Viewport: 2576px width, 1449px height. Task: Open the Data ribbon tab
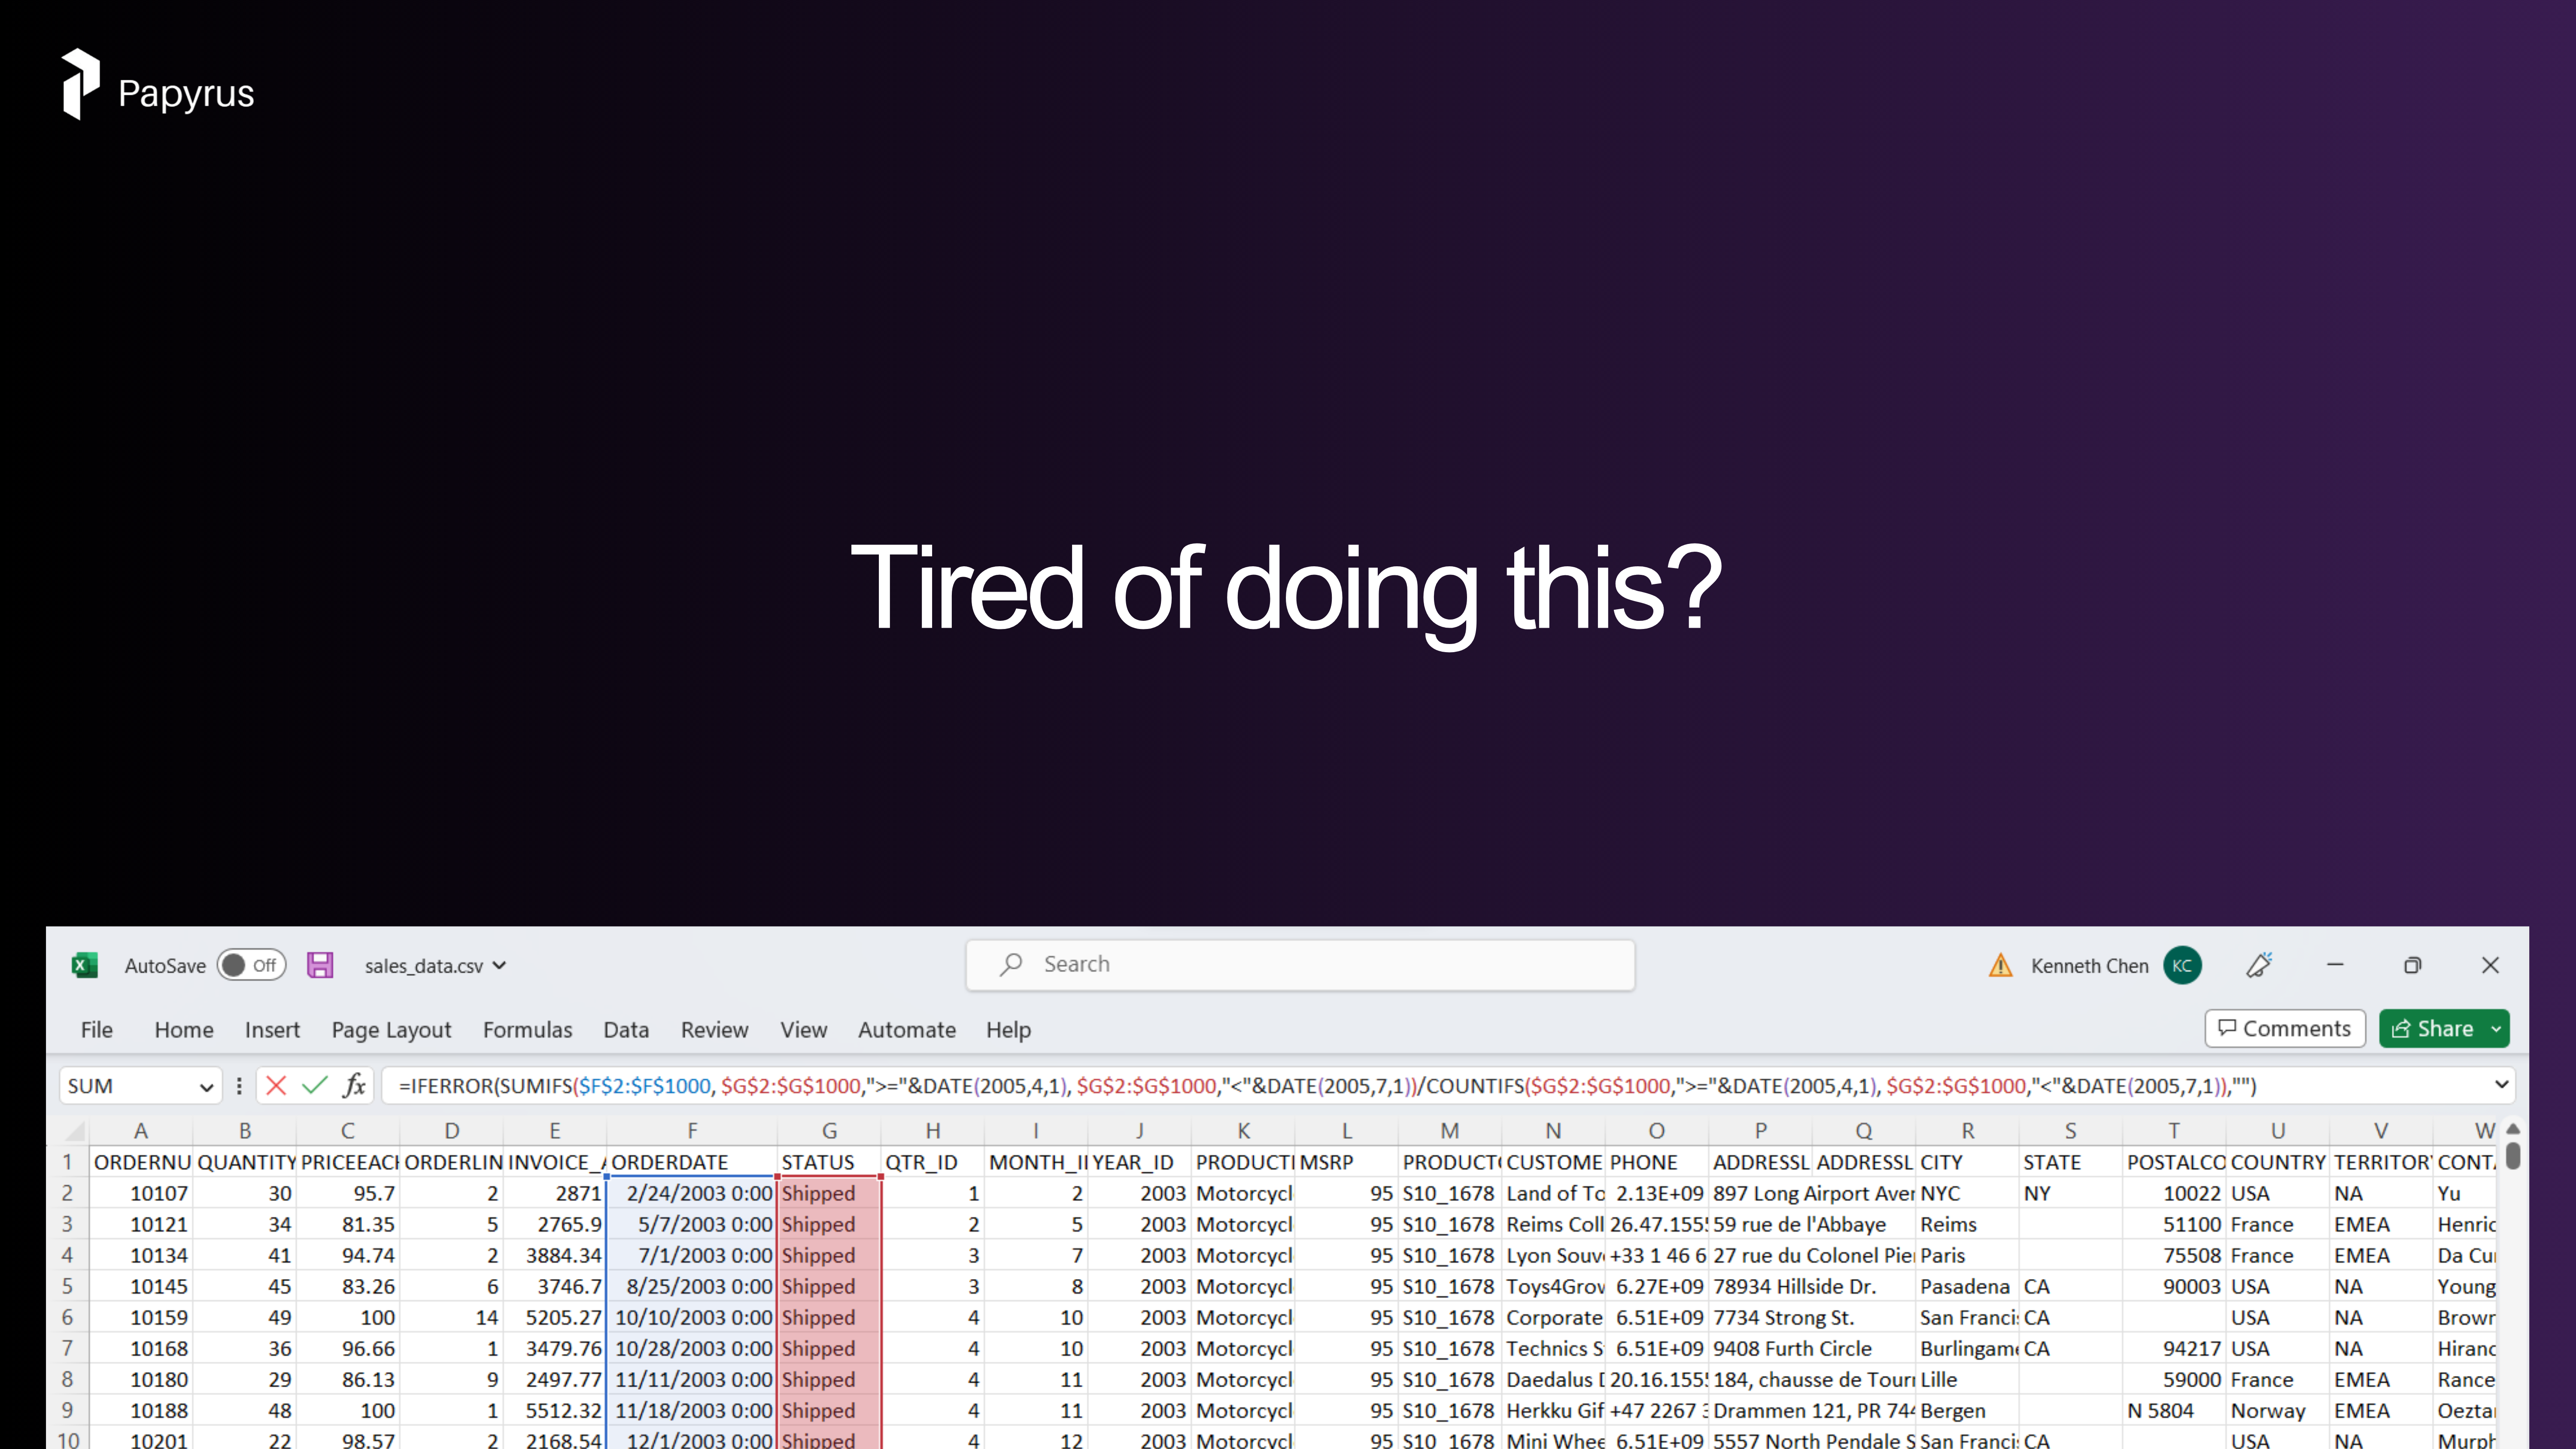626,1029
